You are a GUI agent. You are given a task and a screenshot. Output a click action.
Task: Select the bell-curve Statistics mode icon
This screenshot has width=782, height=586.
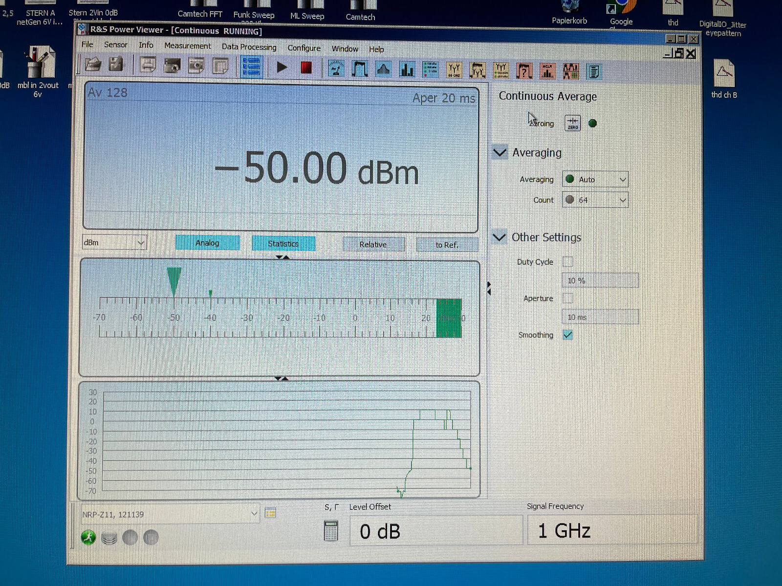click(x=384, y=70)
